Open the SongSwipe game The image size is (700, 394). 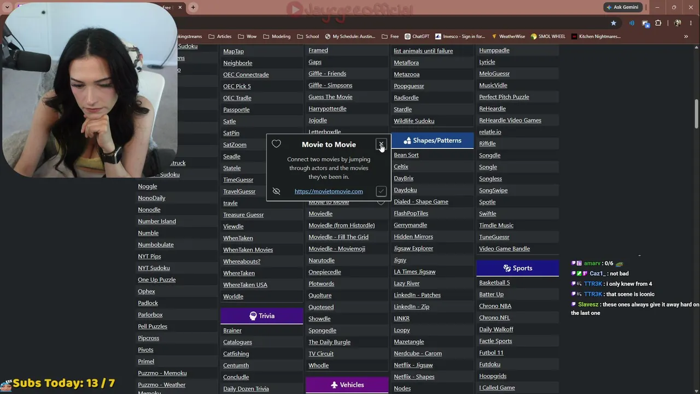(493, 190)
